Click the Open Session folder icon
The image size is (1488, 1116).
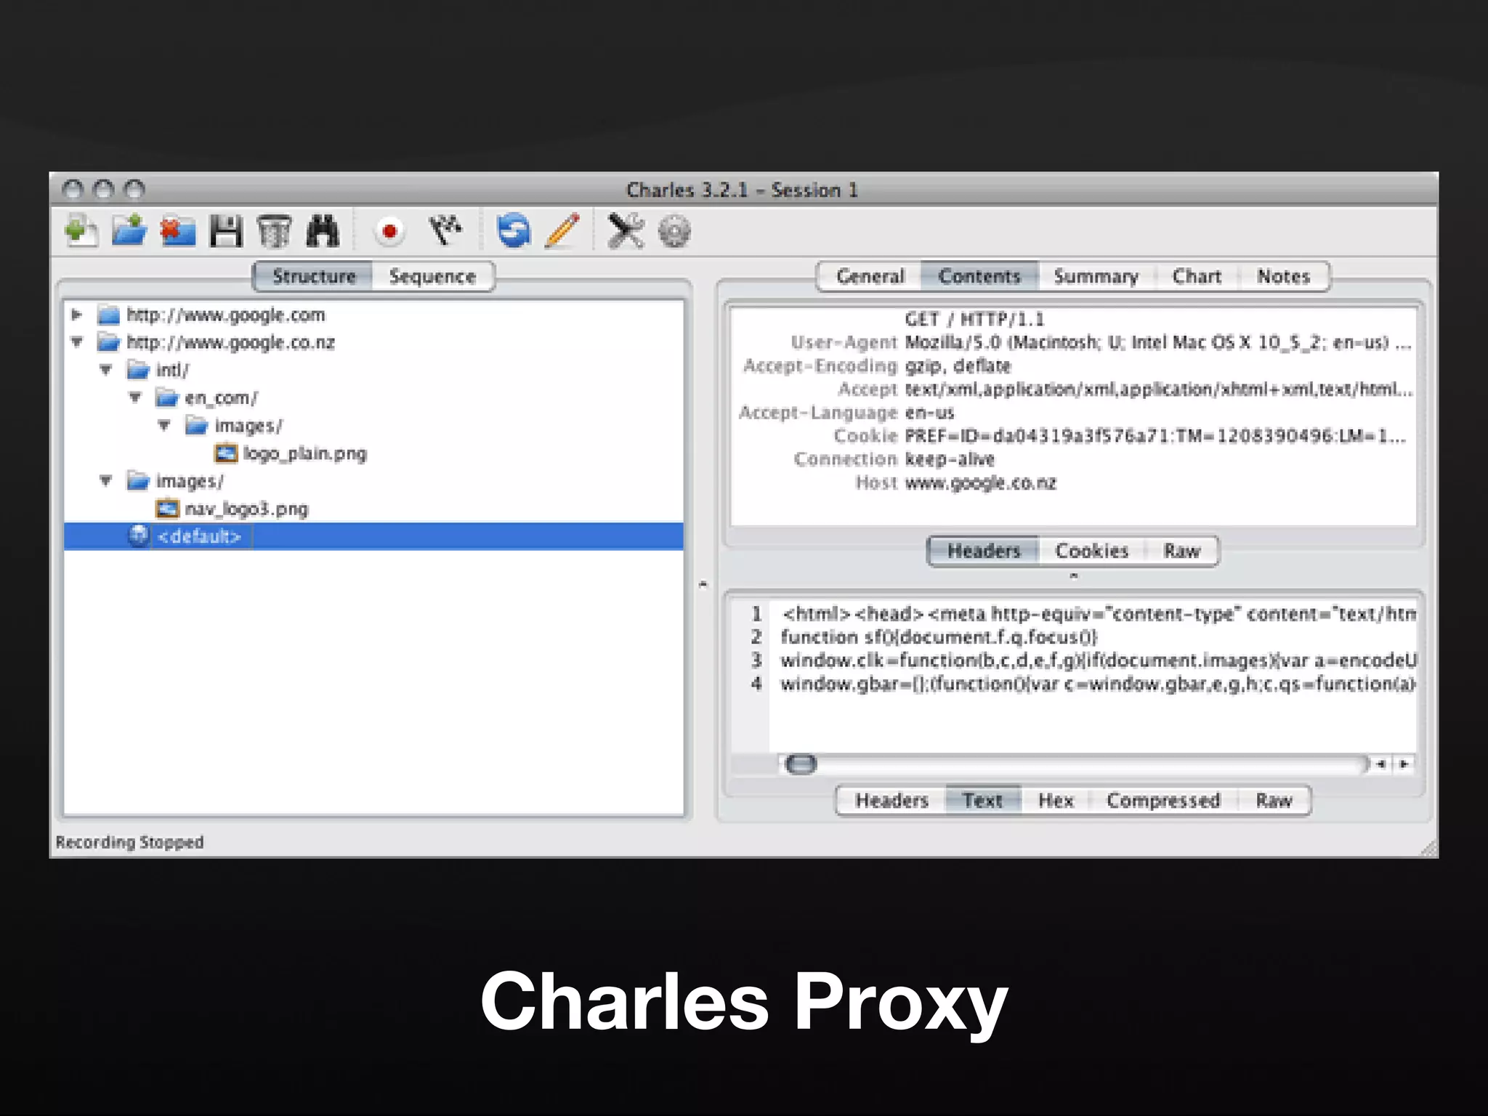coord(129,231)
